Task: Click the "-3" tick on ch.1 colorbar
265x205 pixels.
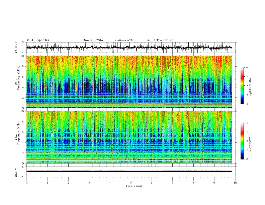Action: tap(247, 68)
